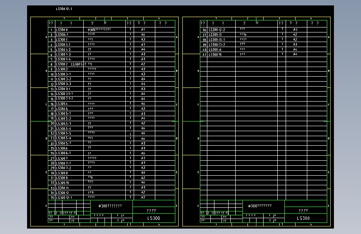Click the LS300 12-1 drawing label above the sheets

[x=64, y=9]
